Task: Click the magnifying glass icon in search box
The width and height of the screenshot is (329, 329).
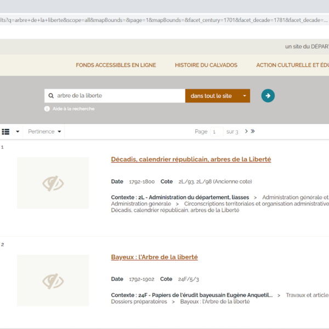Action: coord(52,95)
